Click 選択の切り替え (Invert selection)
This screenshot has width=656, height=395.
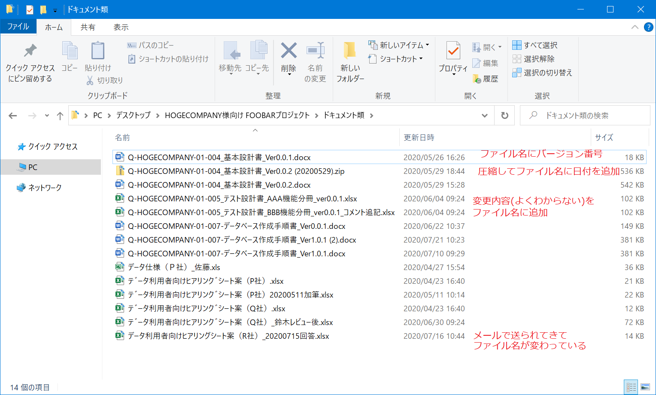point(542,73)
